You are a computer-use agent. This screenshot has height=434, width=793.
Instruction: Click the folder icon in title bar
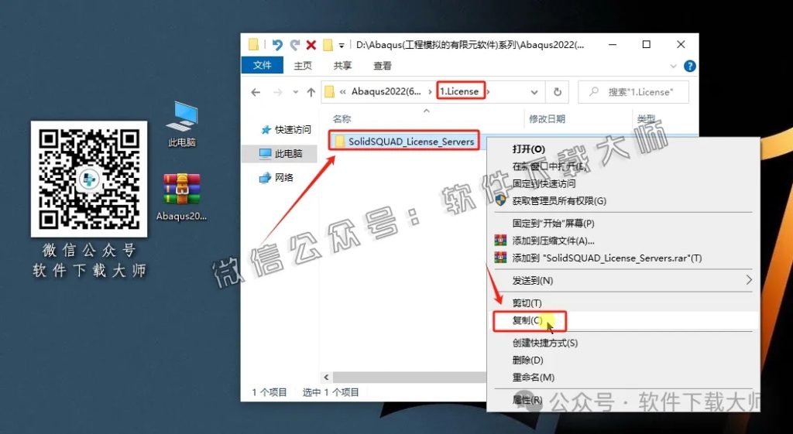tap(253, 45)
